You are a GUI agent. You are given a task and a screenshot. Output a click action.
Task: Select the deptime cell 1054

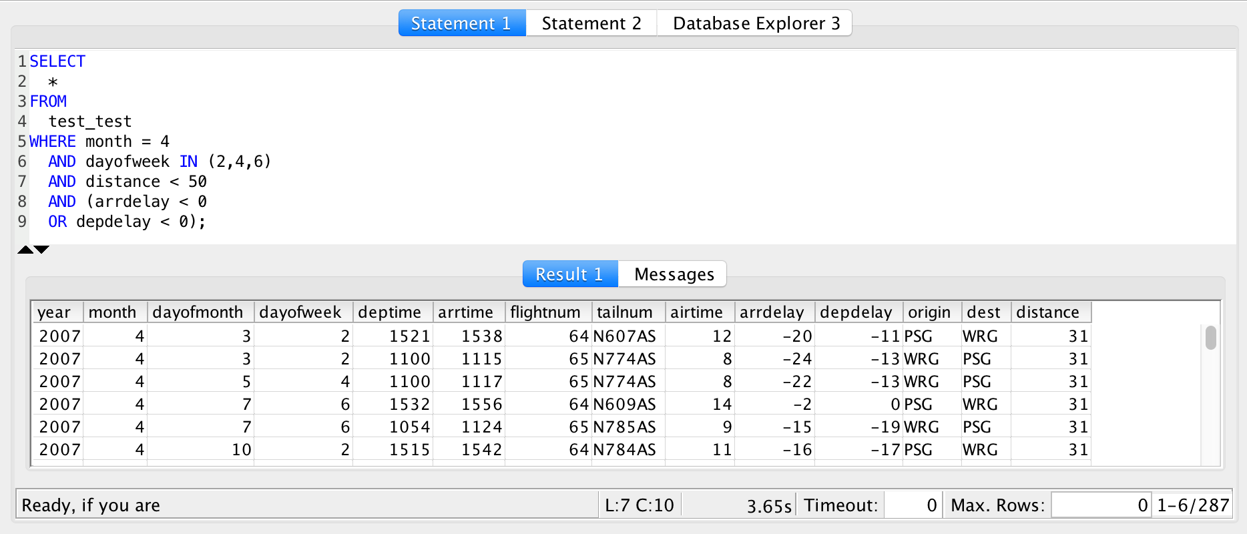[x=393, y=427]
